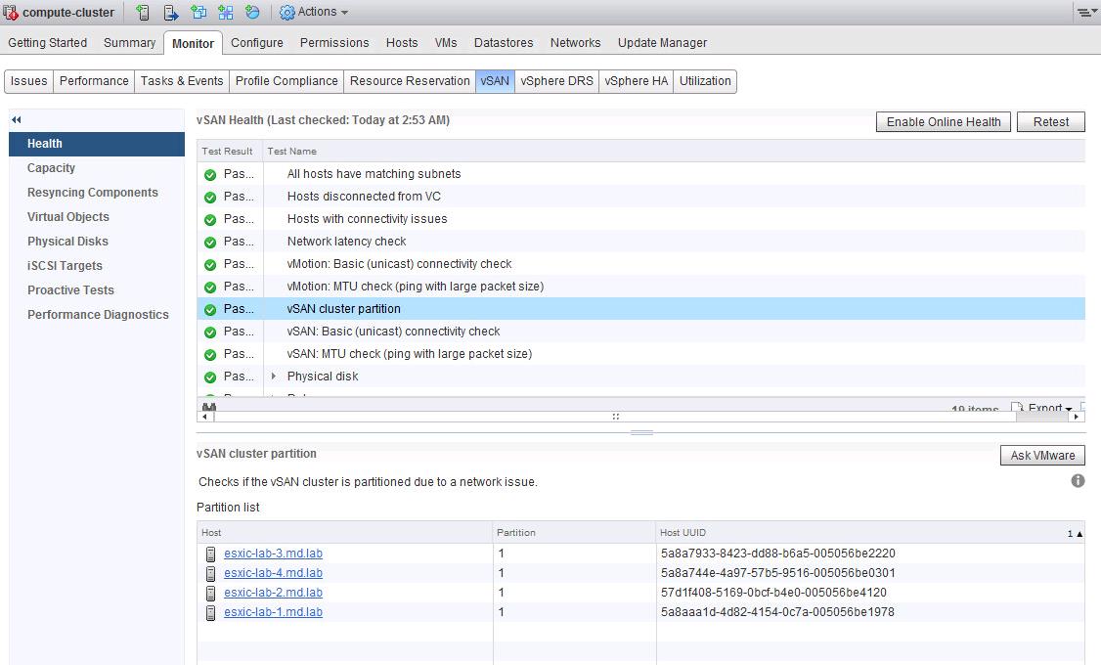Click passed icon for vSAN: MTU check
This screenshot has height=665, width=1101.
(x=210, y=355)
